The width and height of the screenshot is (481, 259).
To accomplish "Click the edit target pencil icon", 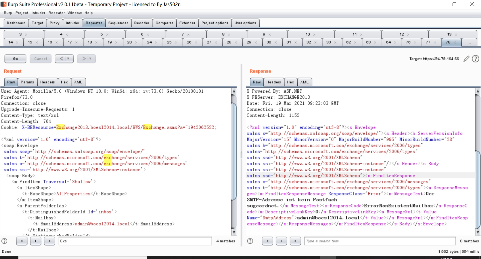I will [x=466, y=59].
